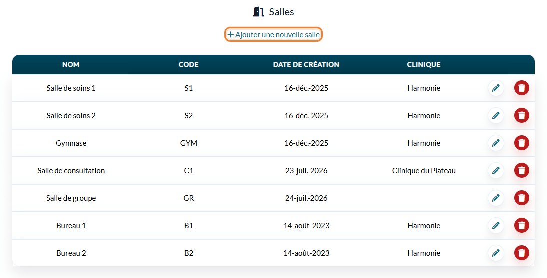Select the Gymnase name cell

tap(71, 143)
